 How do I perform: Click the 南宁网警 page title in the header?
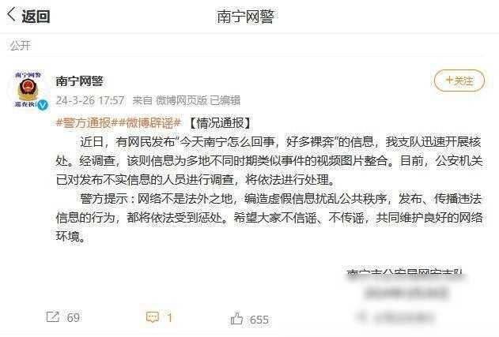click(245, 17)
